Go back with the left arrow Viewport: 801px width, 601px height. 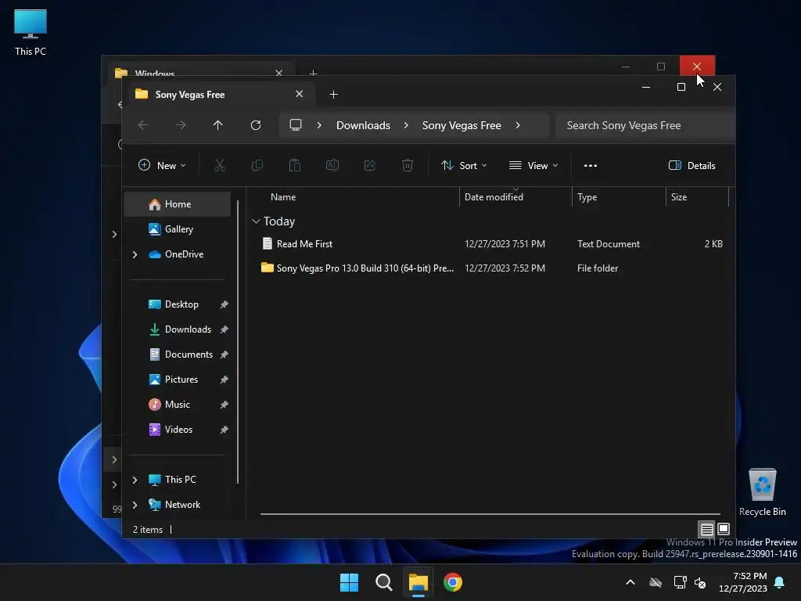coord(143,125)
